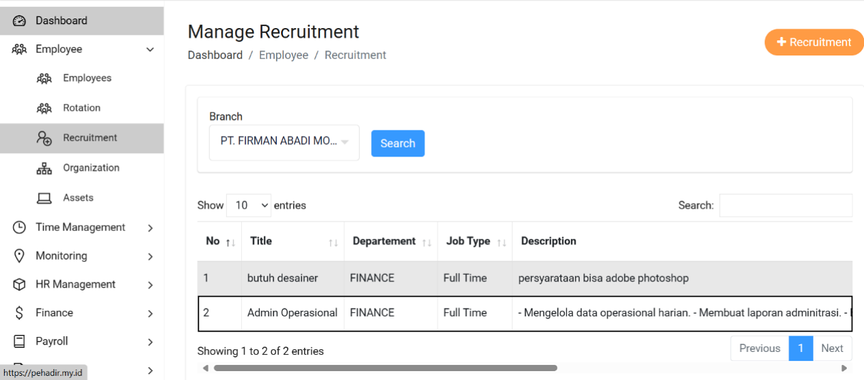Image resolution: width=864 pixels, height=380 pixels.
Task: Click the Monitoring location pin icon
Action: click(20, 256)
